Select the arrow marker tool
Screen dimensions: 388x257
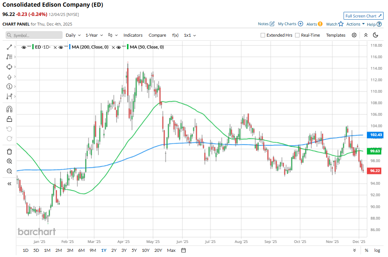coord(9,77)
